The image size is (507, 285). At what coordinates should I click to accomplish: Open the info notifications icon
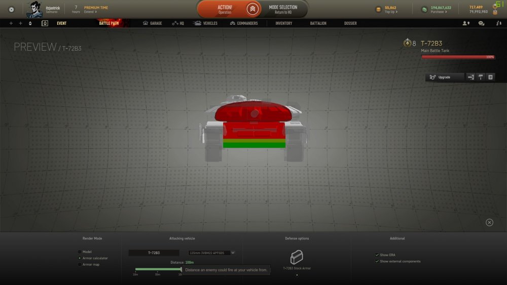point(498,23)
